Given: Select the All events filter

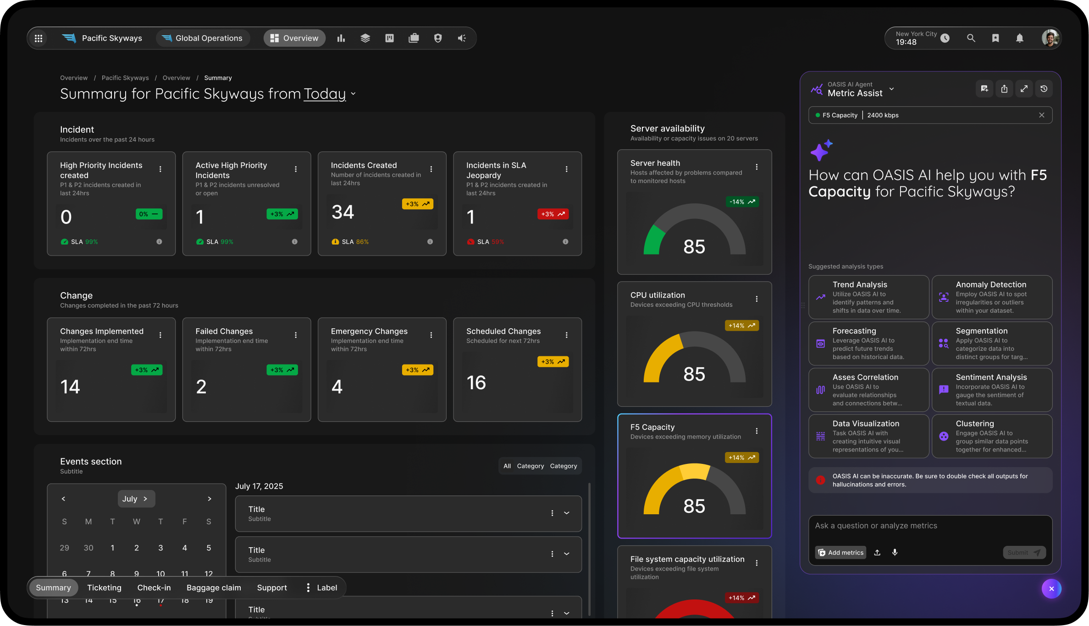Looking at the screenshot, I should point(507,466).
